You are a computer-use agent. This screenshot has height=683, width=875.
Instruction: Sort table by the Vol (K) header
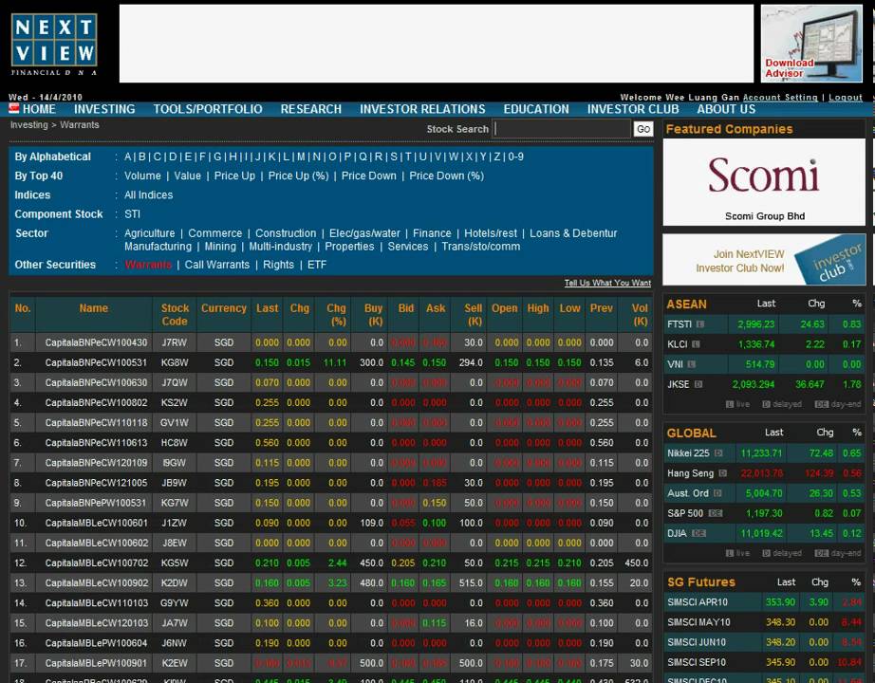click(x=640, y=315)
